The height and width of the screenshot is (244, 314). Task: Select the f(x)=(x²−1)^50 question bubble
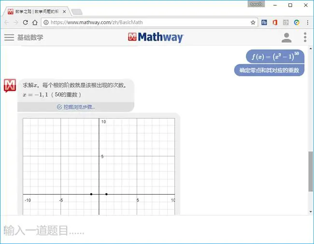point(275,57)
